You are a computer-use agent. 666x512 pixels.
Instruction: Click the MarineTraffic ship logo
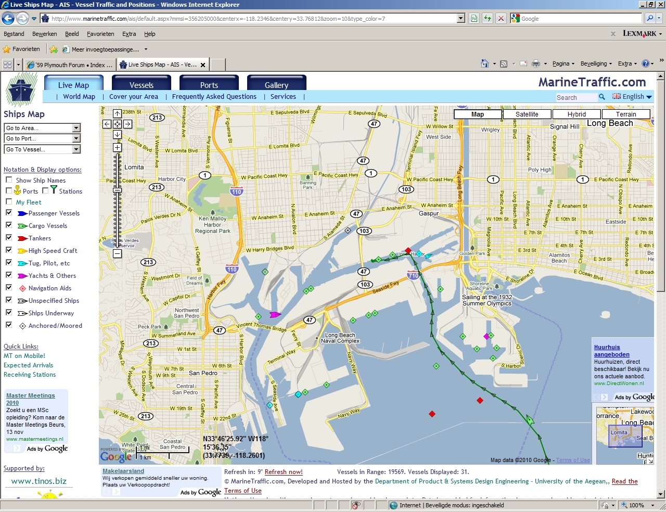point(21,89)
